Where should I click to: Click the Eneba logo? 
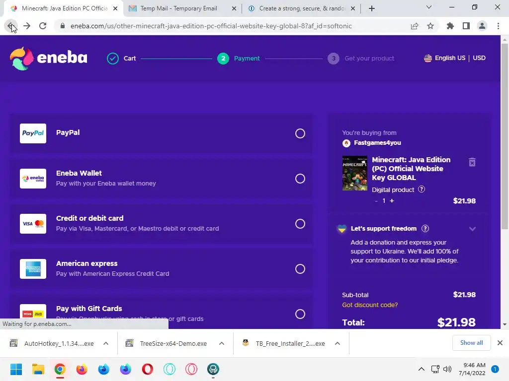pos(49,59)
